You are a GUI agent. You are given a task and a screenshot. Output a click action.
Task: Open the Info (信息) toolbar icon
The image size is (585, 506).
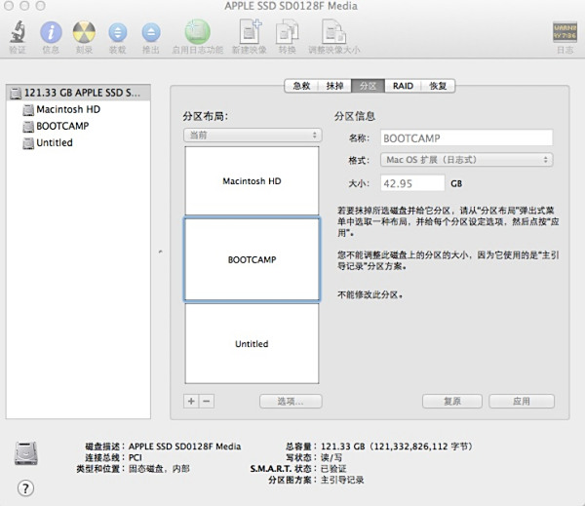tap(51, 32)
